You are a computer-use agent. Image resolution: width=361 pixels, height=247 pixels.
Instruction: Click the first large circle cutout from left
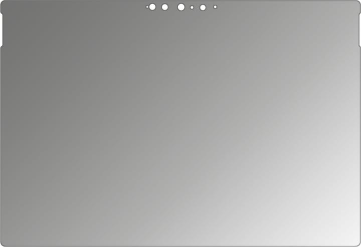tap(152, 7)
